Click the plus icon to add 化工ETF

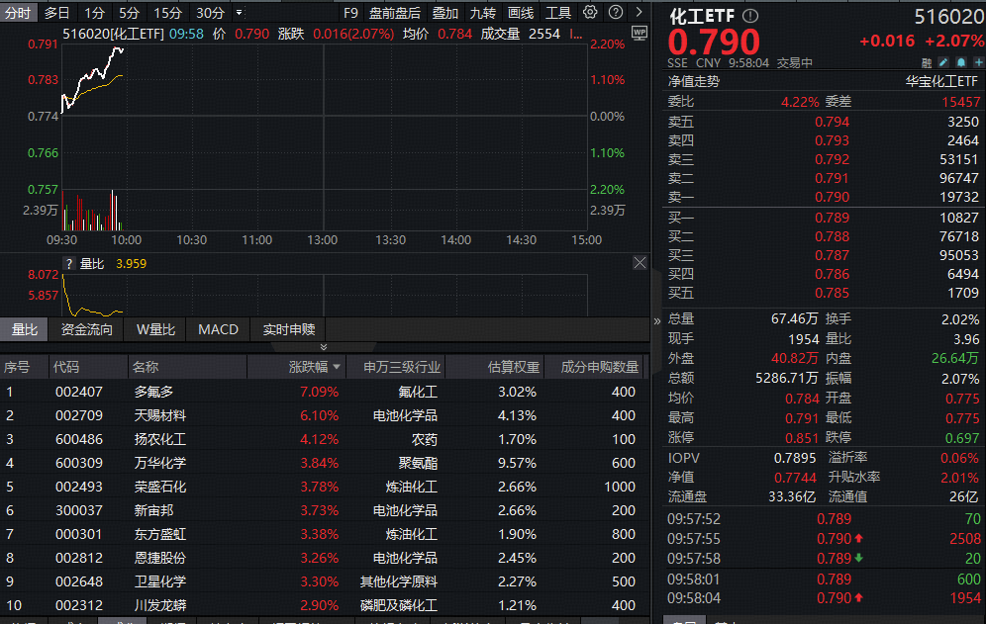click(x=977, y=62)
